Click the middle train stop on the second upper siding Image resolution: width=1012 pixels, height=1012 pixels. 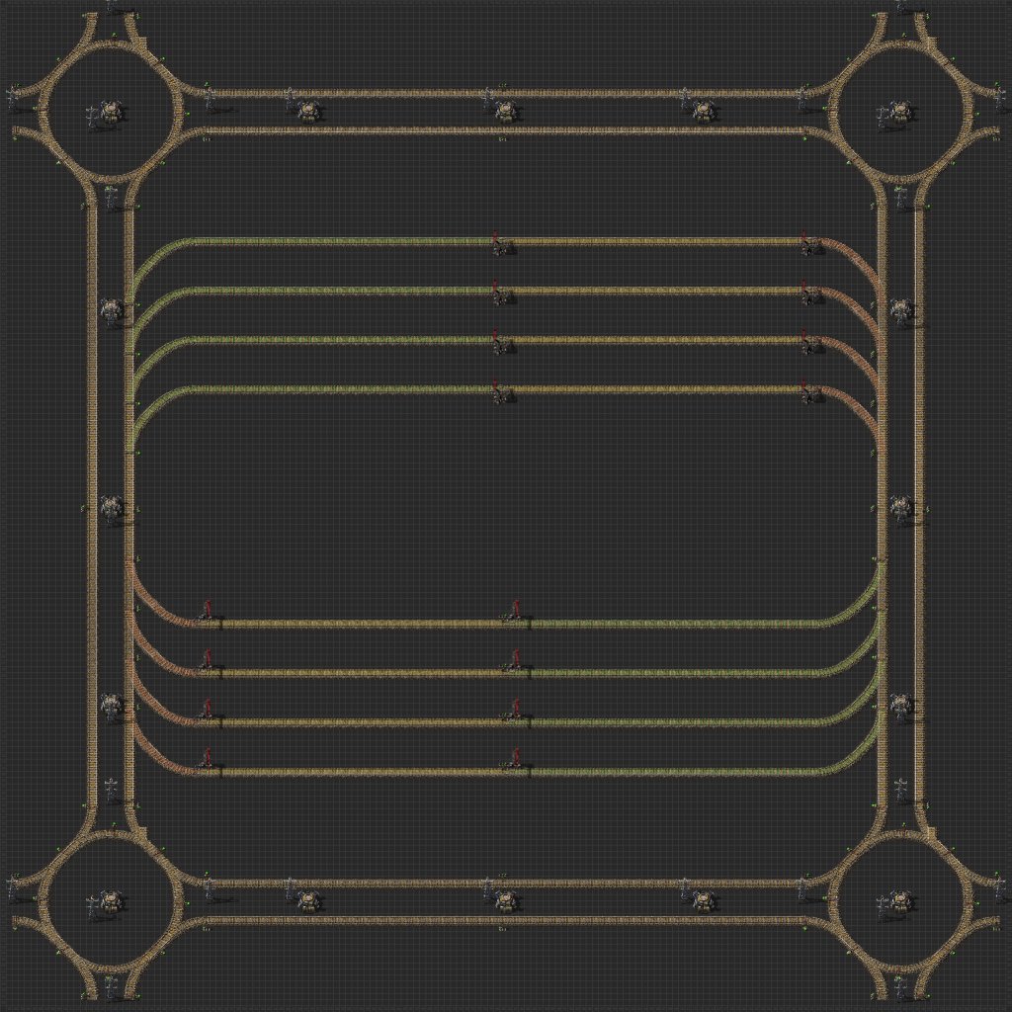pyautogui.click(x=501, y=293)
